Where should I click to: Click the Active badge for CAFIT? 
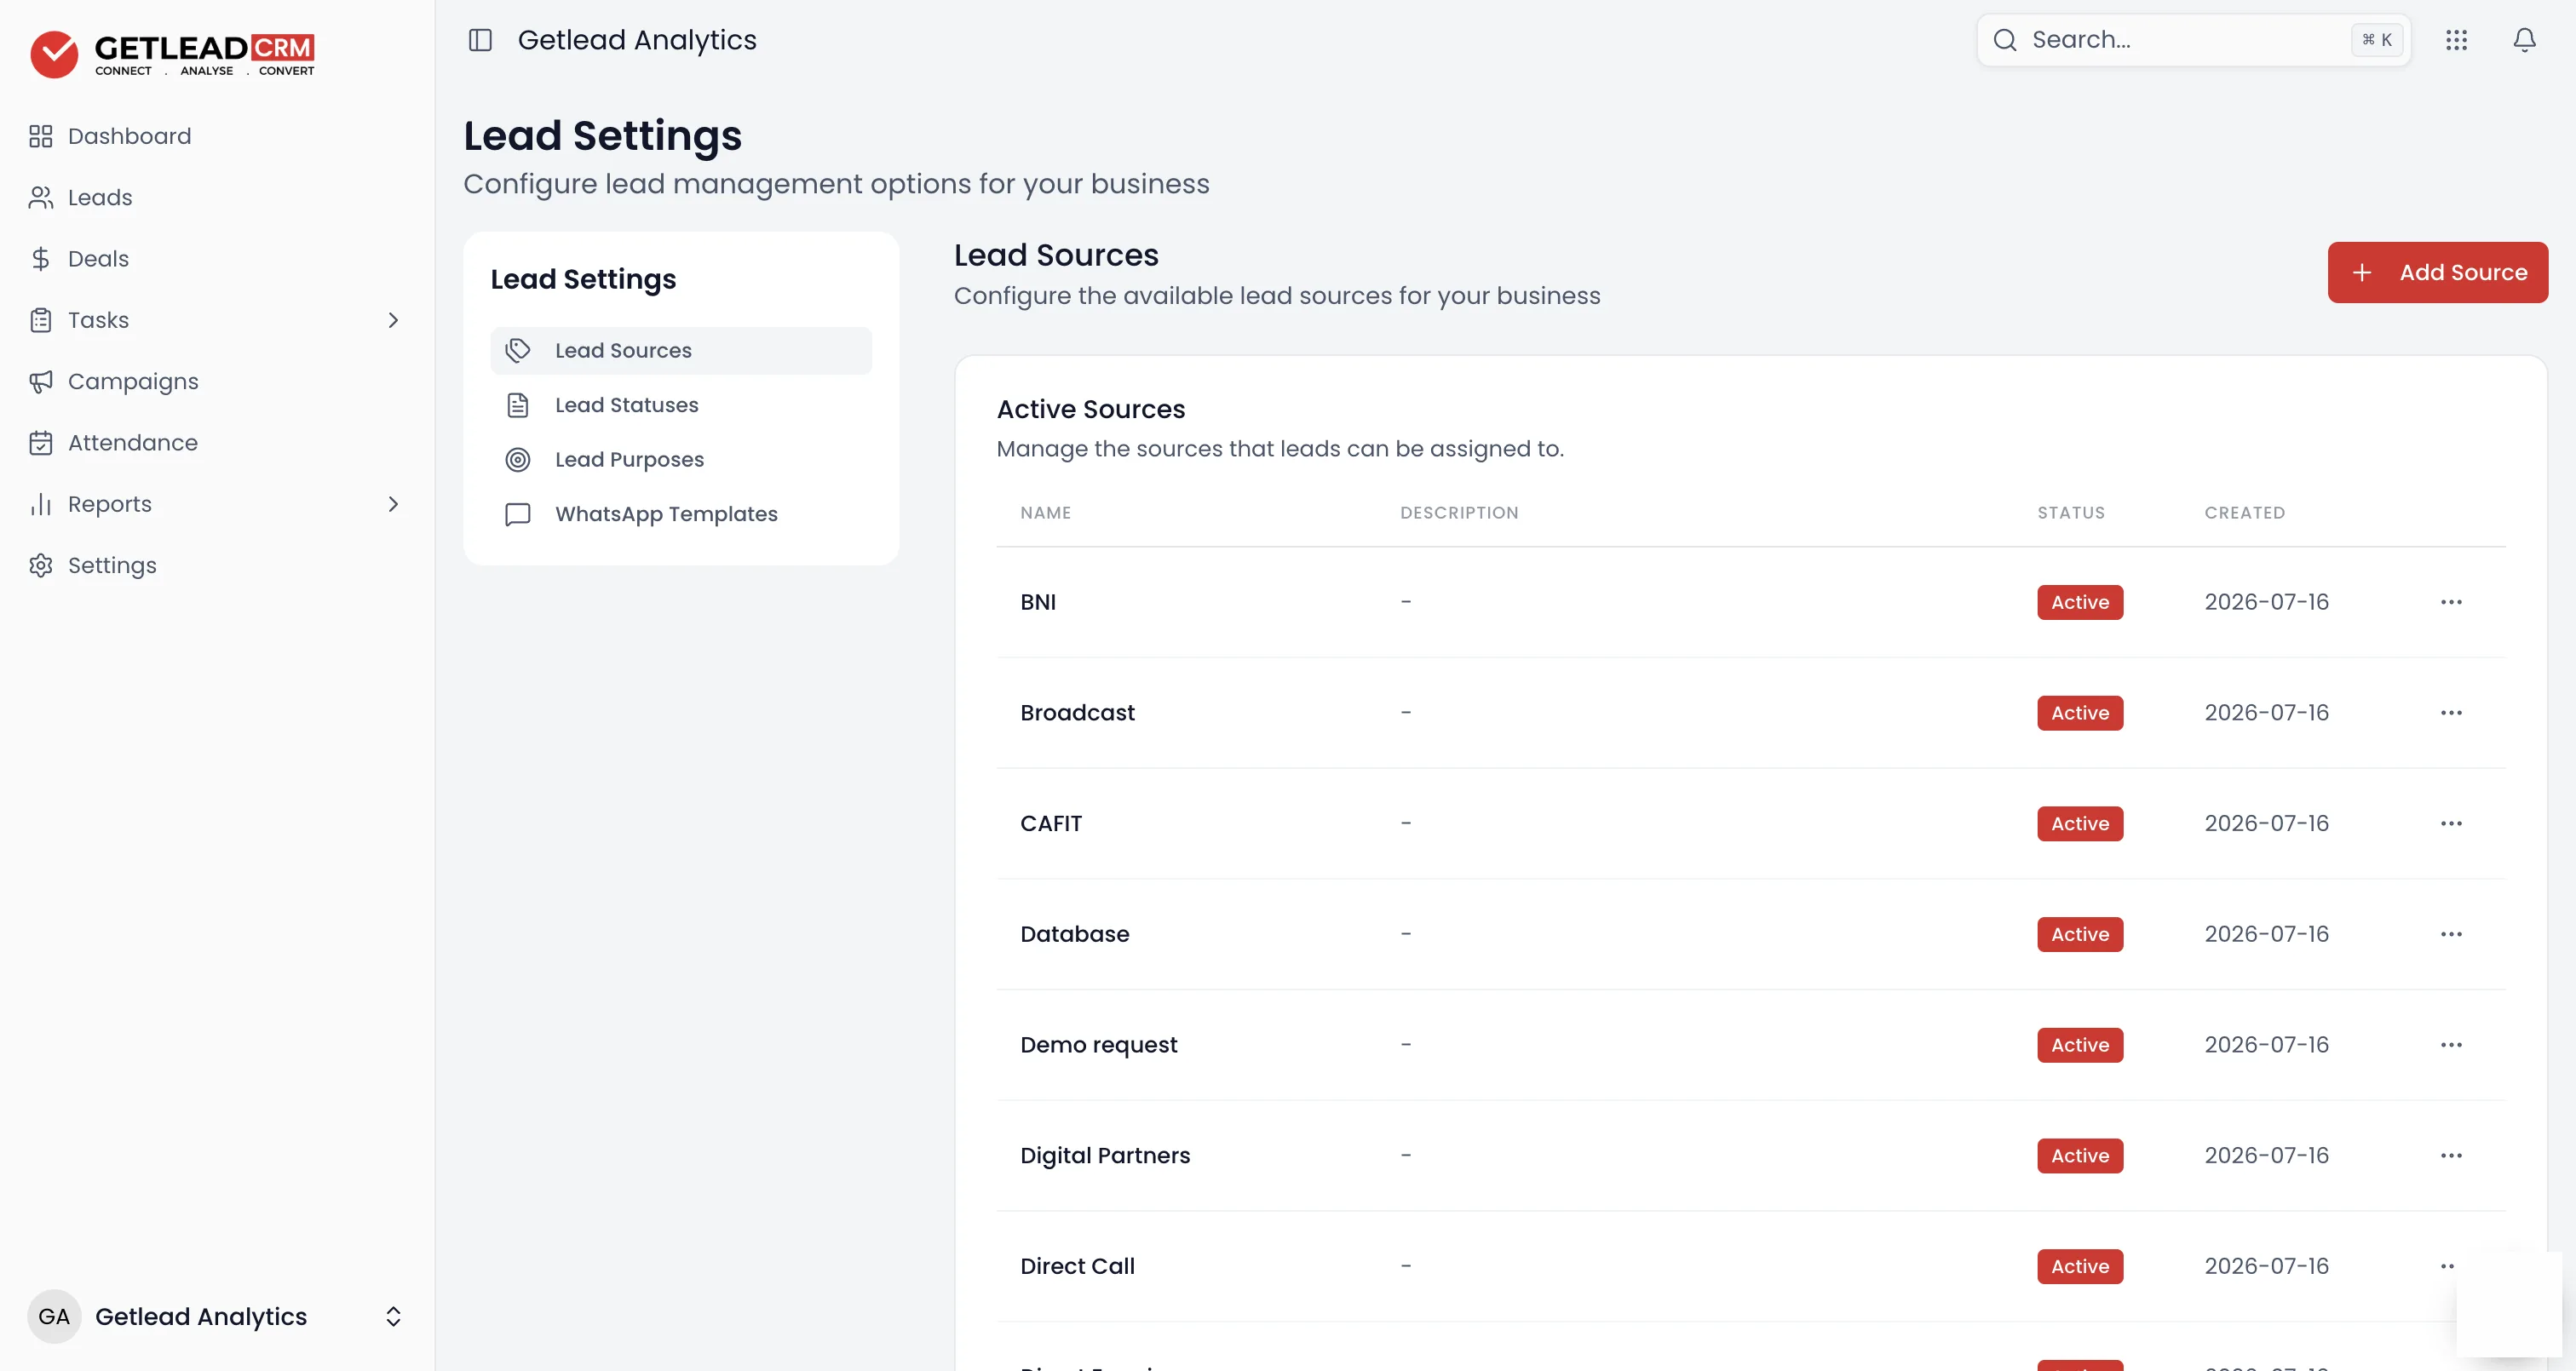[x=2080, y=824]
